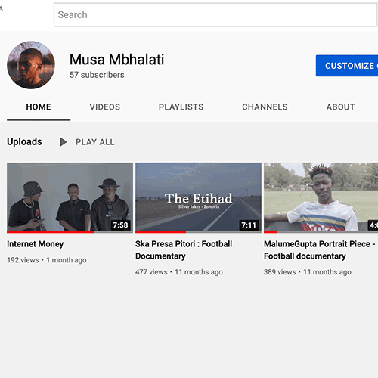Click red watch progress bar on Internet Money

[51, 231]
